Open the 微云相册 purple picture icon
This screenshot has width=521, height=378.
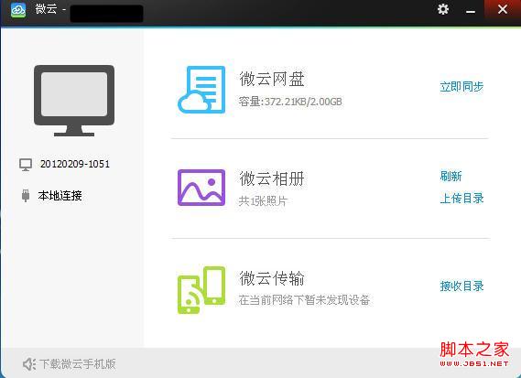(x=201, y=188)
